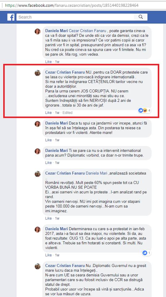Like Daniela Mari's first comment about spital
Image resolution: width=166 pixels, height=297 pixels.
pyautogui.click(x=48, y=62)
